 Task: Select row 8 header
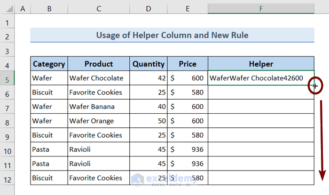coord(7,121)
